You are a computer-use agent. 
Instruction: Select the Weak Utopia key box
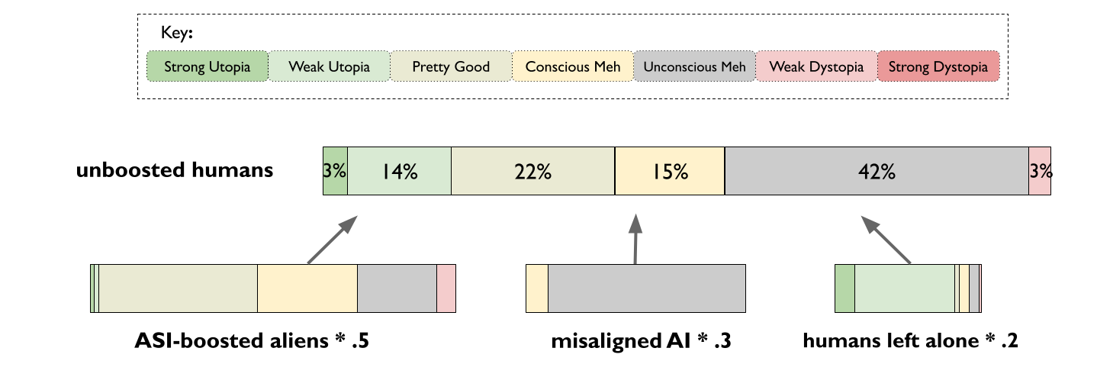329,66
